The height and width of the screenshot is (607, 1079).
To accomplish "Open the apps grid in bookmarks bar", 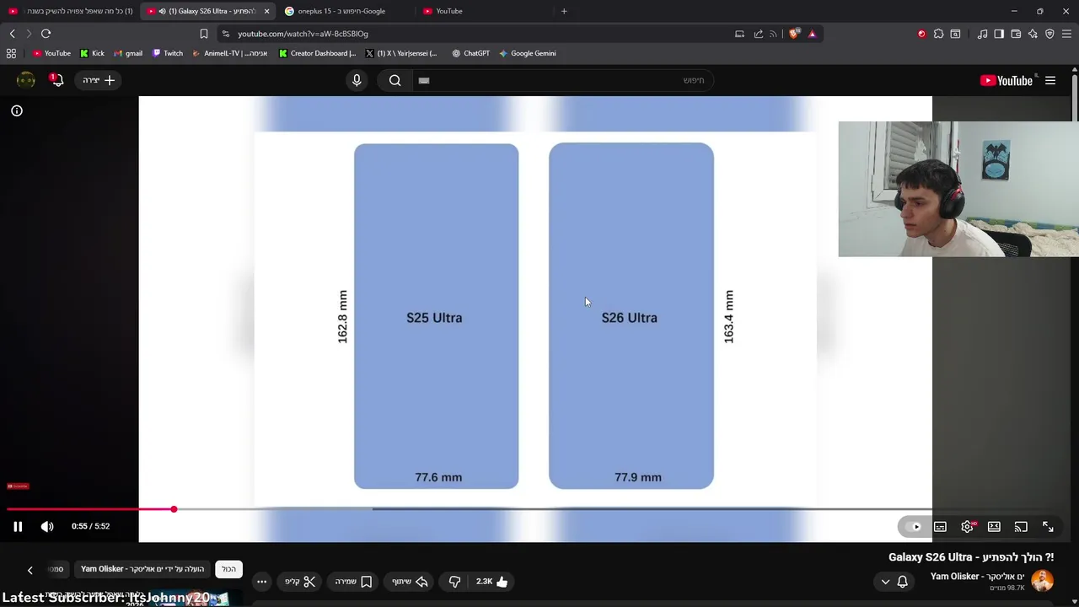I will pos(11,53).
